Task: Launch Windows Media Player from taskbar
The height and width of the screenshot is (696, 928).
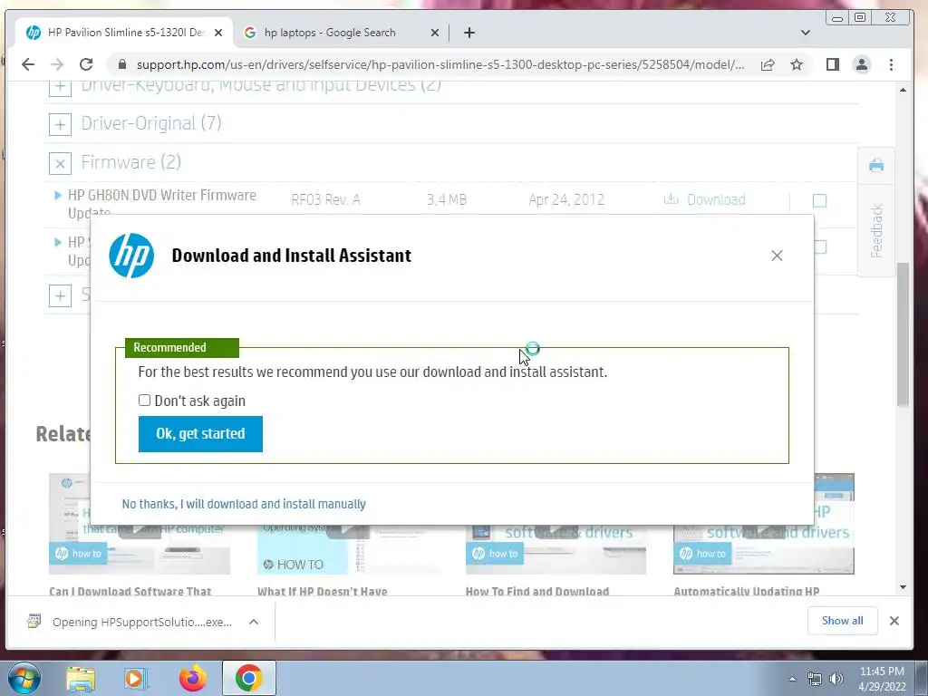Action: click(136, 678)
